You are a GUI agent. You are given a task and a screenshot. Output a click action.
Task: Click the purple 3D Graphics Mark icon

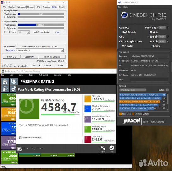tap(88, 119)
